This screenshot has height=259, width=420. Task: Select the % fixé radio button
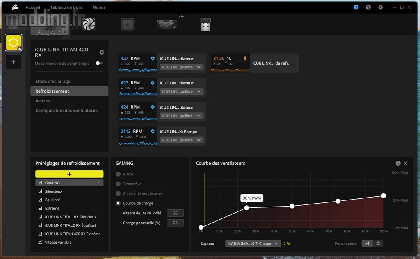(x=118, y=174)
